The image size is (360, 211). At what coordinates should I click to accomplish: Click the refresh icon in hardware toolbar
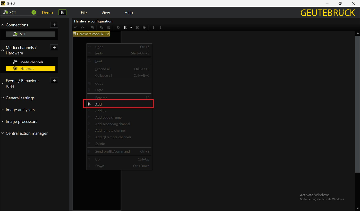click(118, 27)
